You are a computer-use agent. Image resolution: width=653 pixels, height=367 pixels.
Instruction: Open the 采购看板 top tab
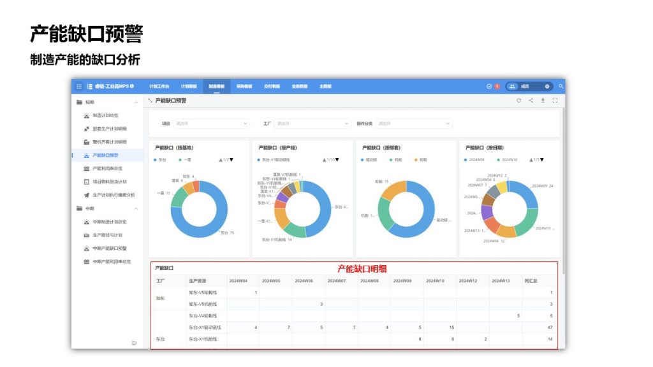[244, 87]
